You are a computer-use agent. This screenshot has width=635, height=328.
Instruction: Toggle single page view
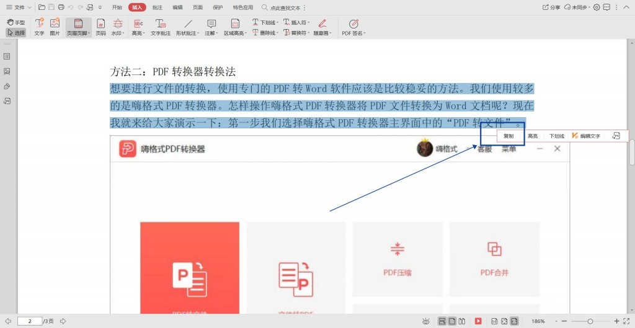[452, 321]
